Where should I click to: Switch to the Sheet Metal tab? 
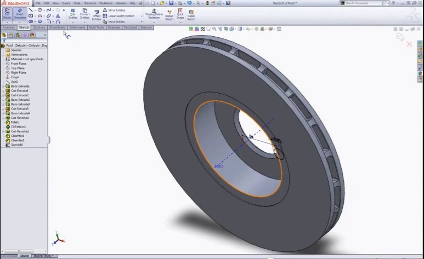point(57,27)
